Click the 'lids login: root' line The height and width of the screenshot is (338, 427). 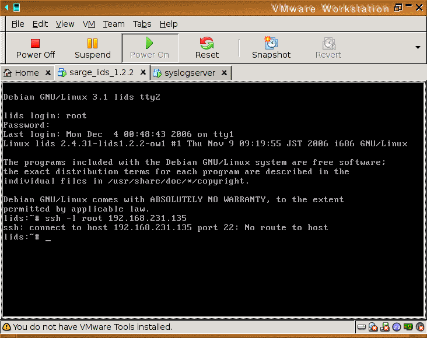[45, 115]
